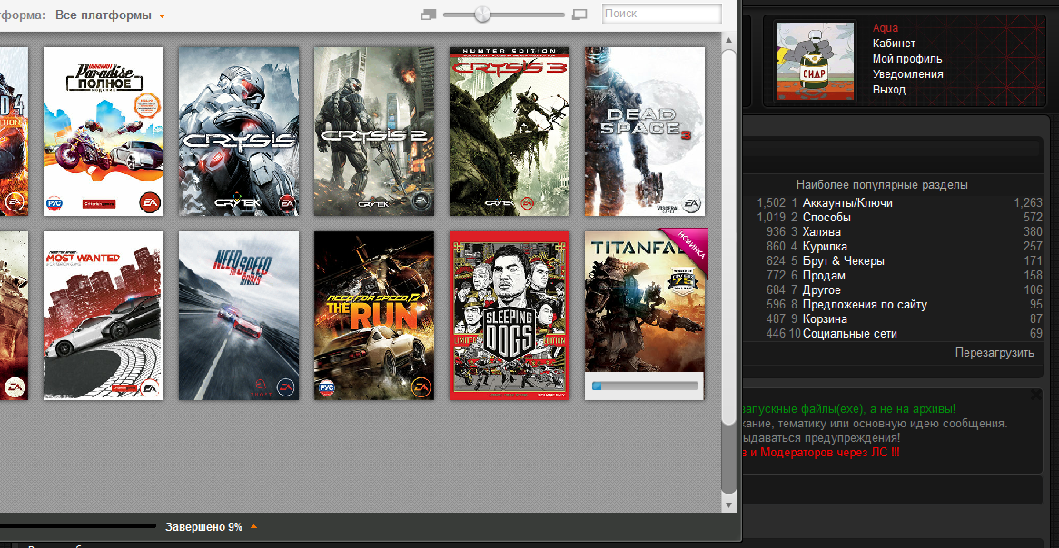Click the user avatar image on forum
This screenshot has width=1059, height=548.
(x=816, y=61)
